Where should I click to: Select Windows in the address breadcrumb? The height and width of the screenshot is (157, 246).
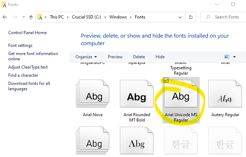(118, 17)
